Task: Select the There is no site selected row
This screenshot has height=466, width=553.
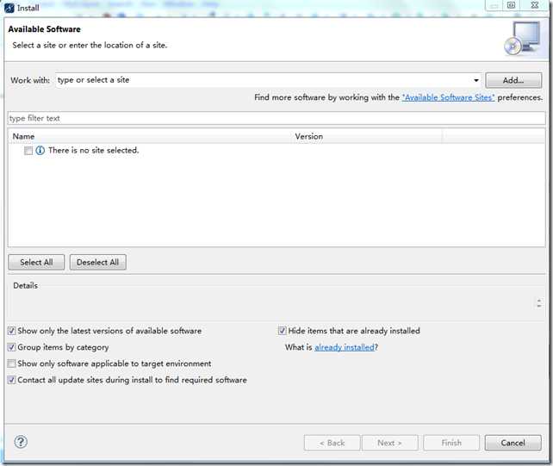Action: [276, 151]
